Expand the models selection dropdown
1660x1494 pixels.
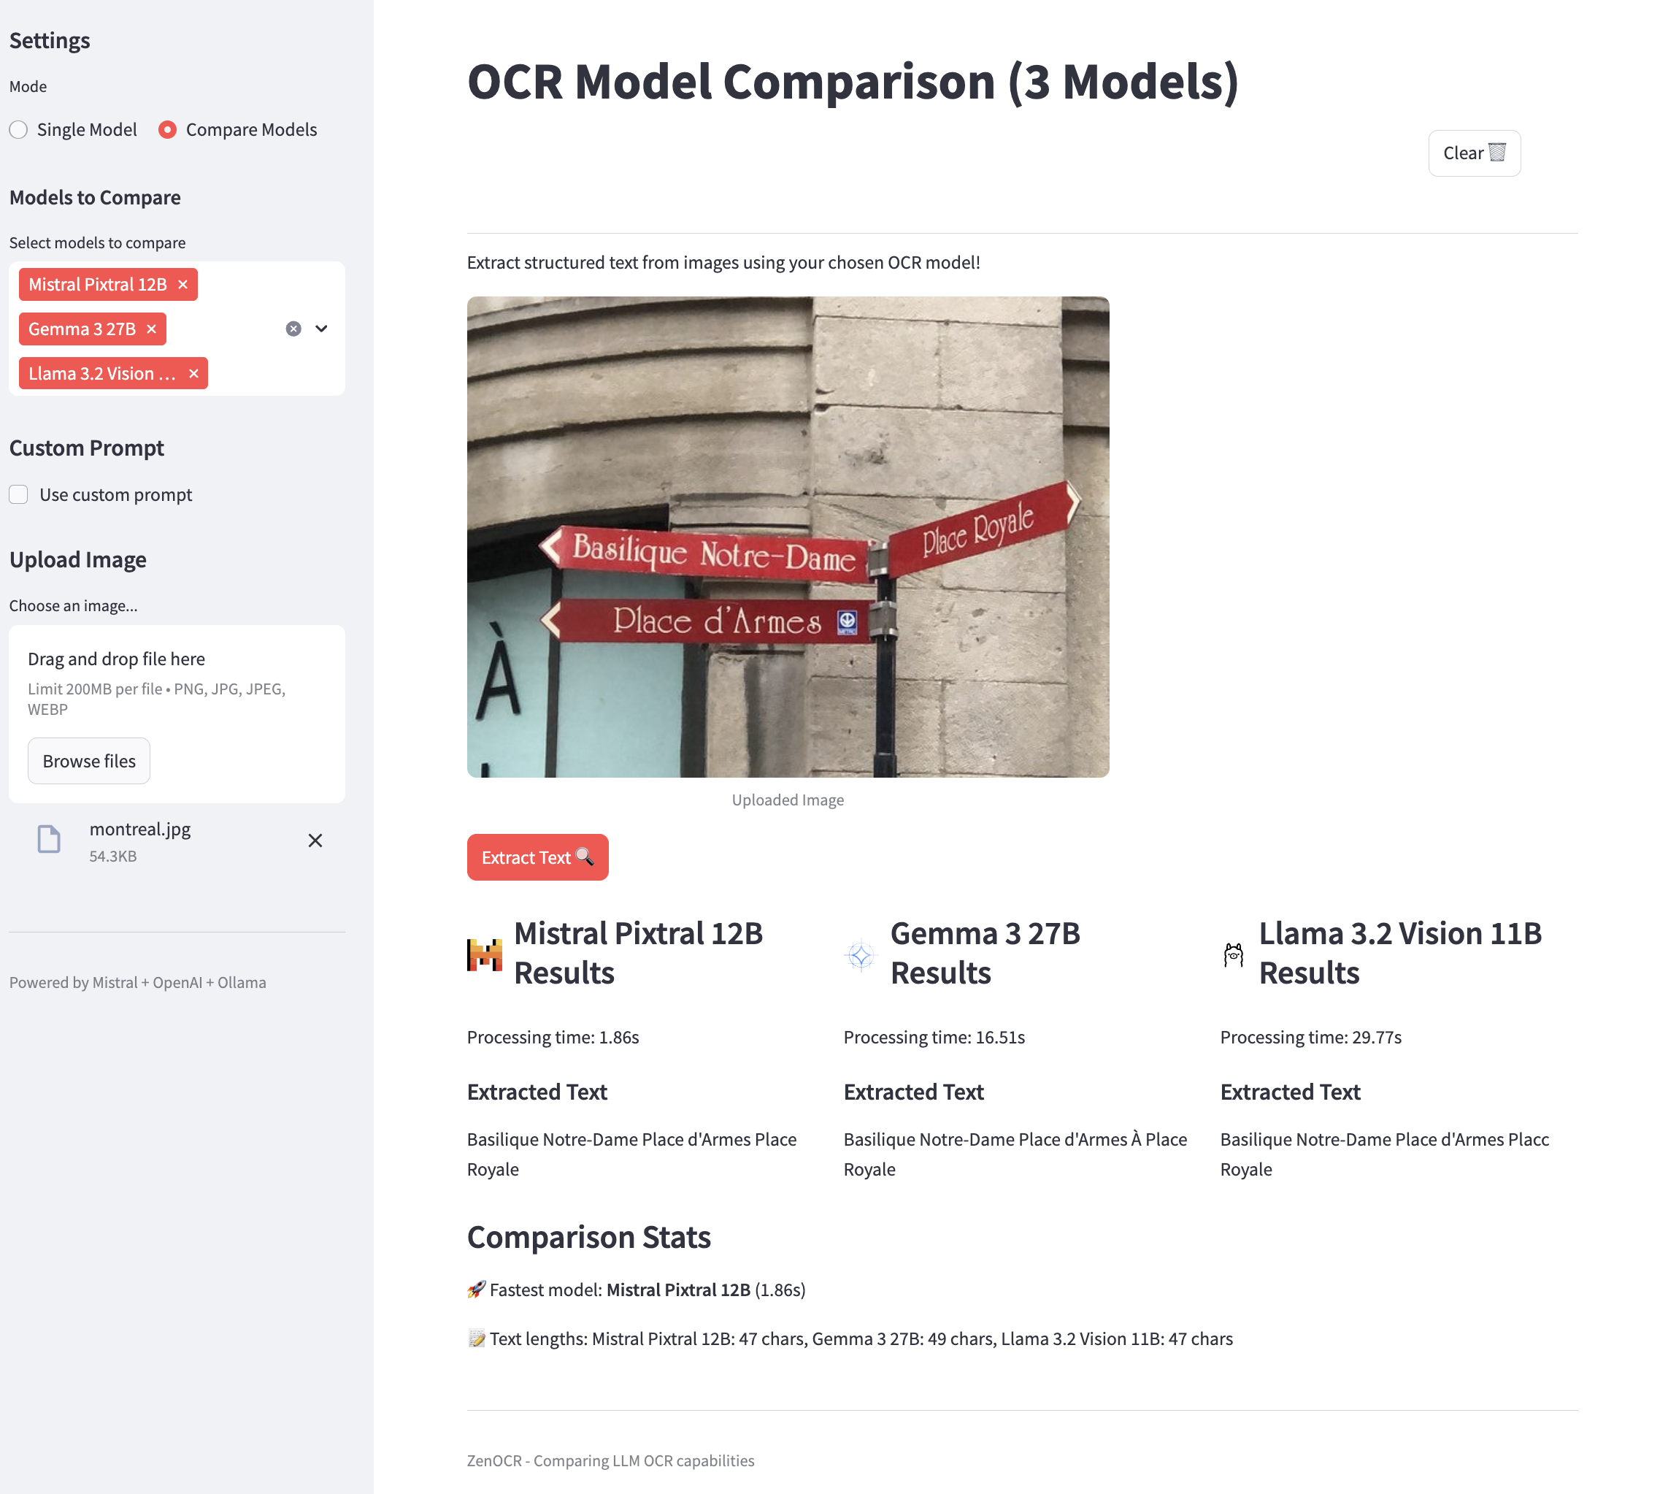click(322, 329)
